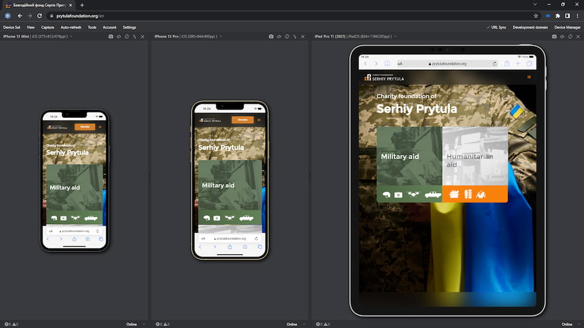
Task: Open hamburger menu on iPad Pro site
Action: (529, 77)
